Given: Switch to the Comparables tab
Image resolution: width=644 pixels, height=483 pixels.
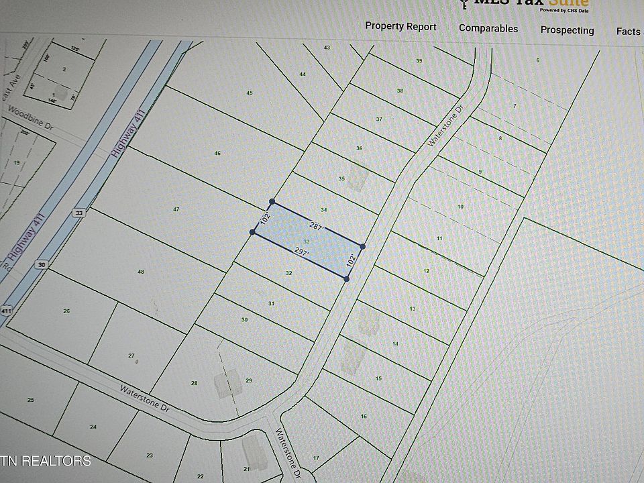Looking at the screenshot, I should click(x=488, y=28).
